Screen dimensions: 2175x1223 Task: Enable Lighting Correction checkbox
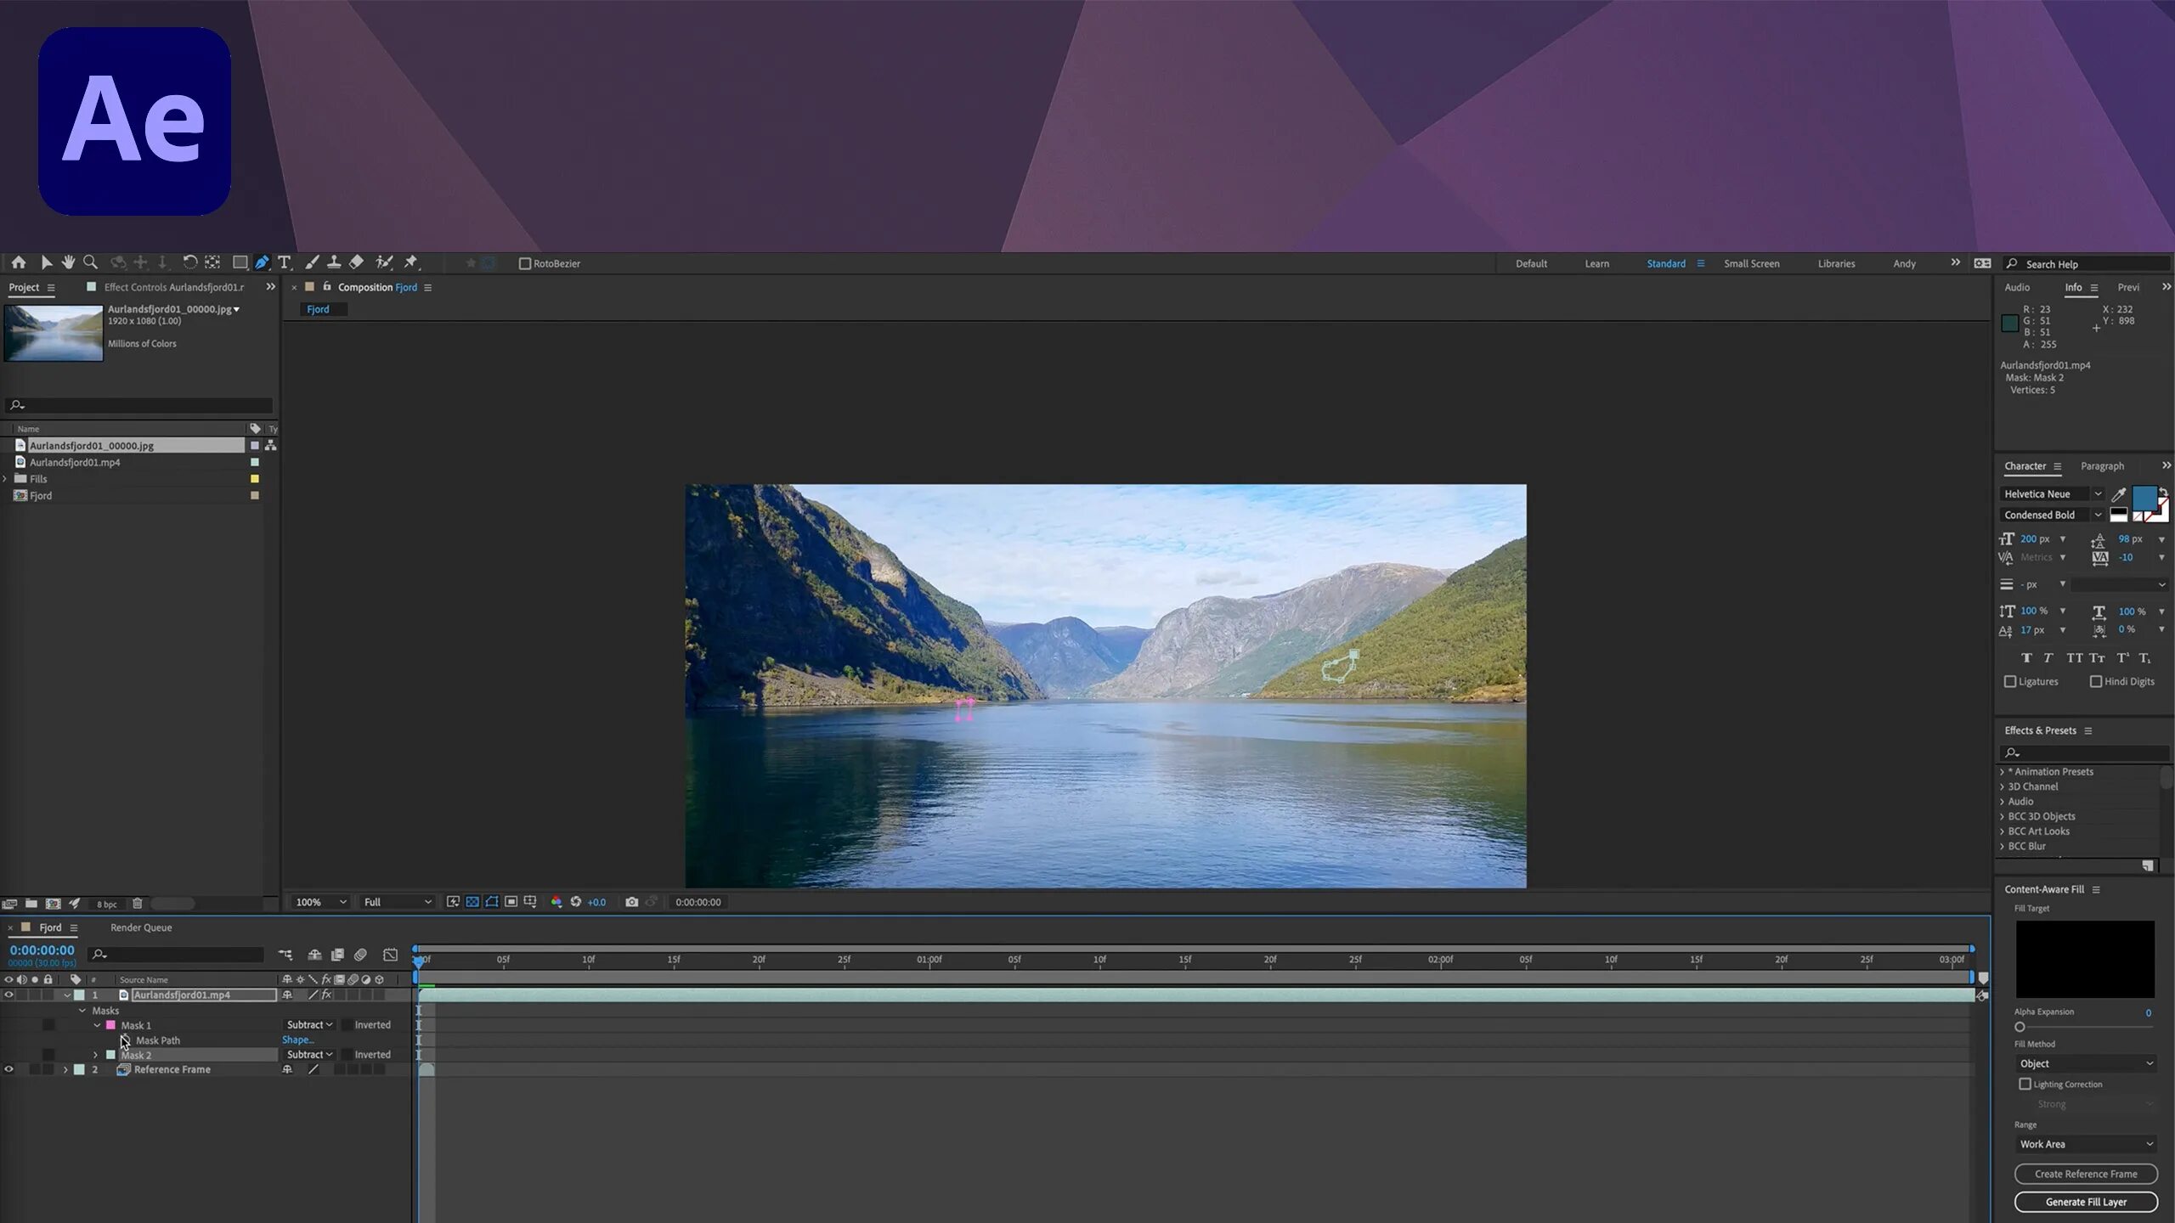(x=2025, y=1084)
